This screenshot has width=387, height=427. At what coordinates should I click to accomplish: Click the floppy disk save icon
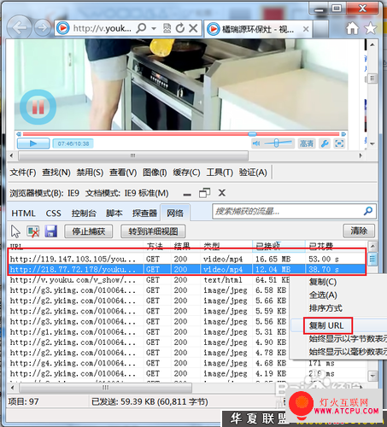coord(51,231)
